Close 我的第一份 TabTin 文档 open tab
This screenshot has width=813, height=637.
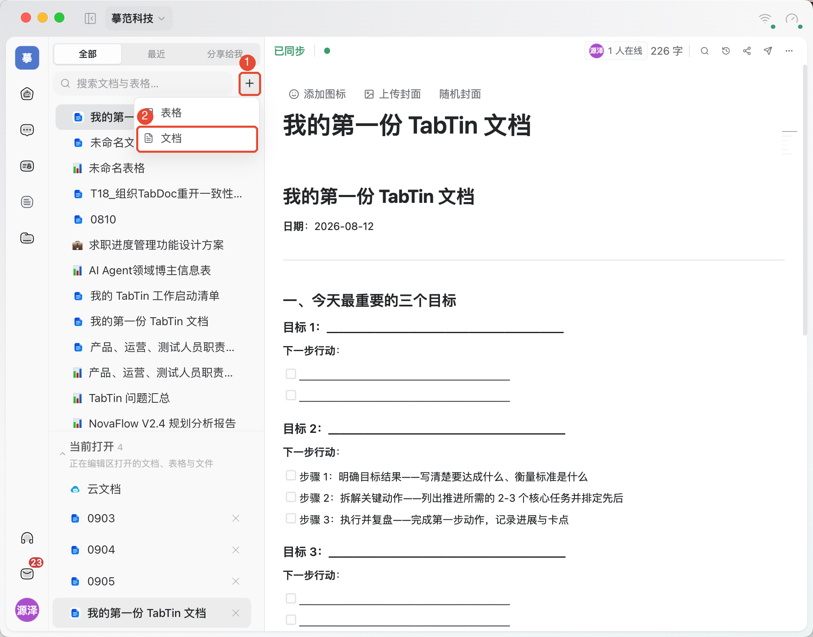[236, 613]
